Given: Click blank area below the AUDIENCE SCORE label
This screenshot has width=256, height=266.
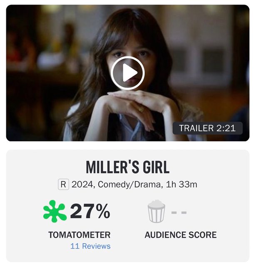Looking at the screenshot, I should [181, 249].
